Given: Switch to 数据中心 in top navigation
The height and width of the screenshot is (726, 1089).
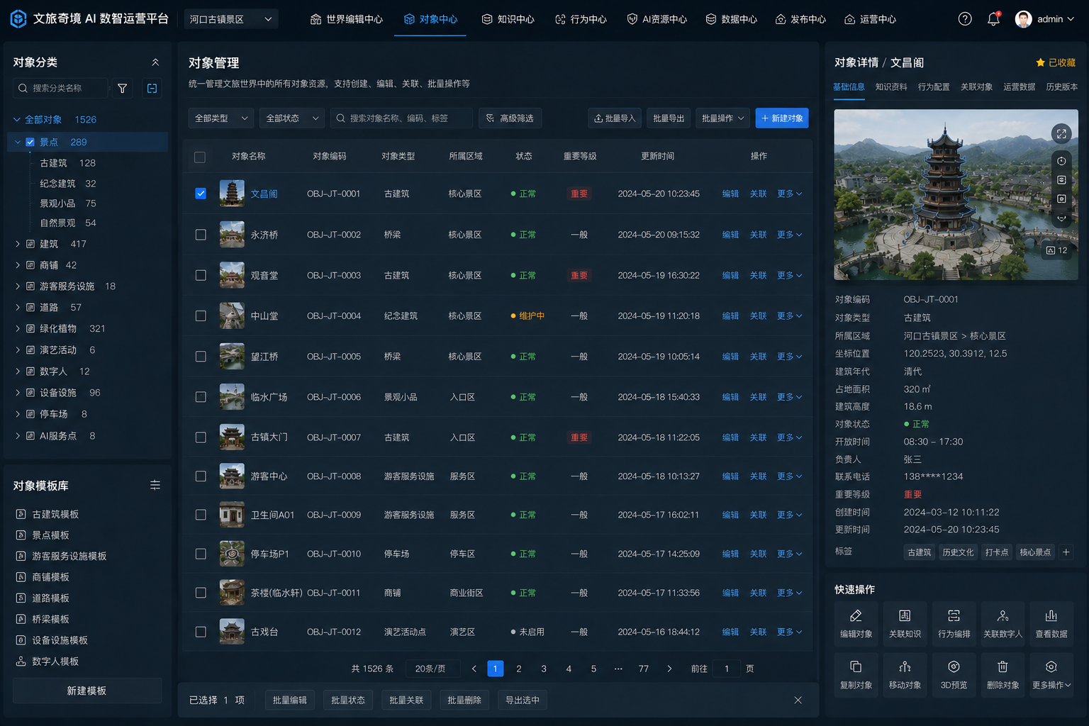Looking at the screenshot, I should (732, 19).
